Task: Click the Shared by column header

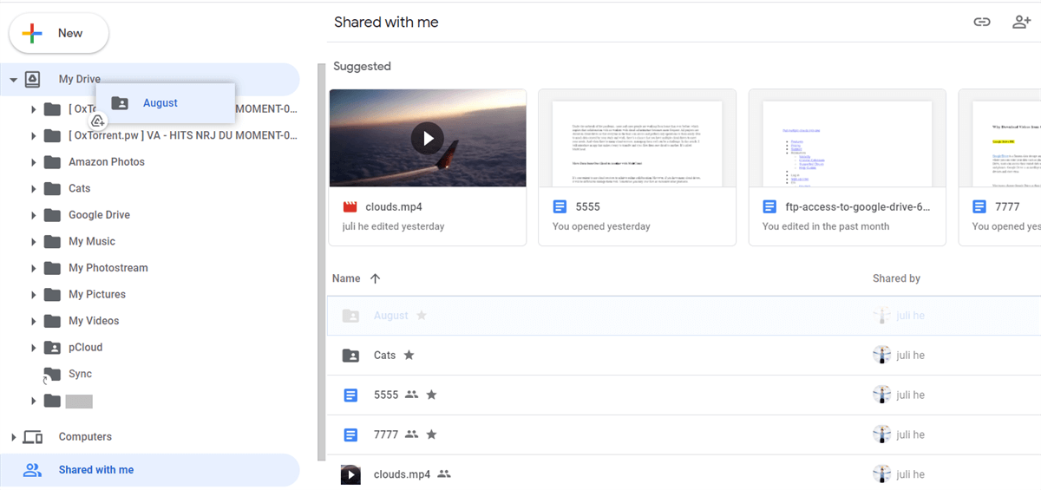Action: click(896, 278)
